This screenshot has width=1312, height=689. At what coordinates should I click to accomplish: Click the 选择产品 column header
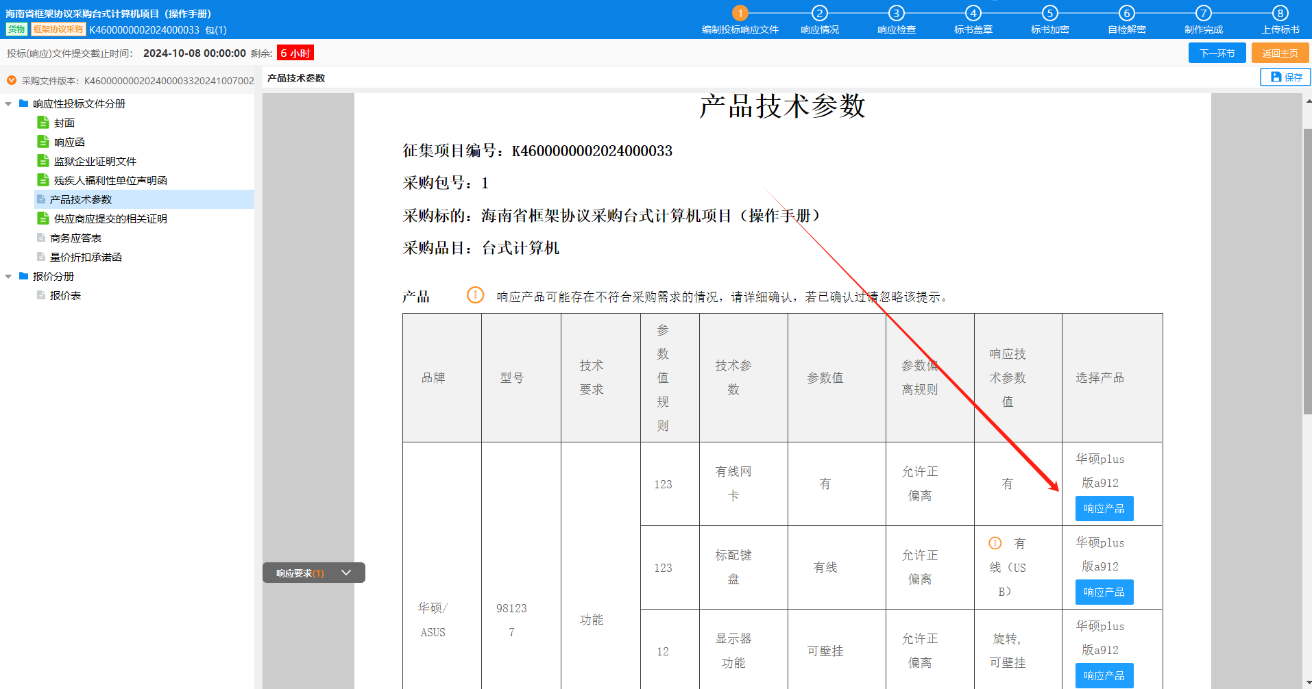(x=1112, y=377)
